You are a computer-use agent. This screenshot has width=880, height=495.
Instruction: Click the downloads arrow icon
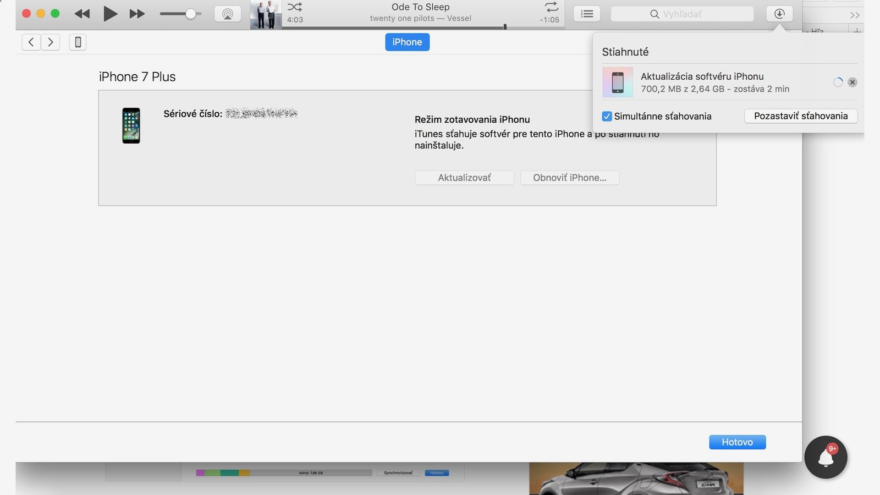[779, 14]
